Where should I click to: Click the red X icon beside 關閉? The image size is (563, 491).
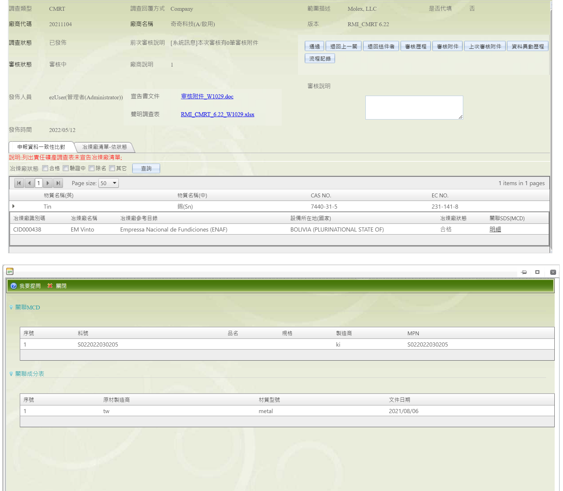(50, 286)
